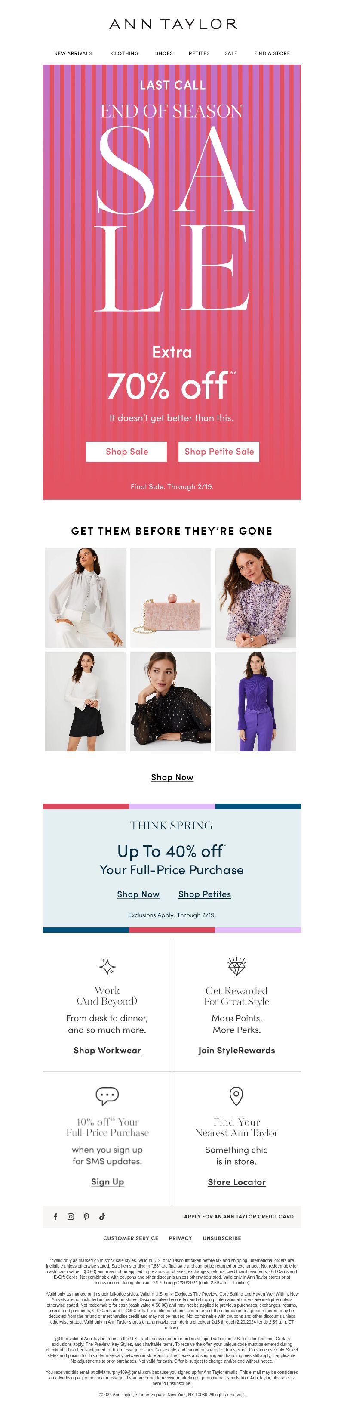This screenshot has height=1404, width=344.
Task: Open the Instagram social icon
Action: (71, 1216)
